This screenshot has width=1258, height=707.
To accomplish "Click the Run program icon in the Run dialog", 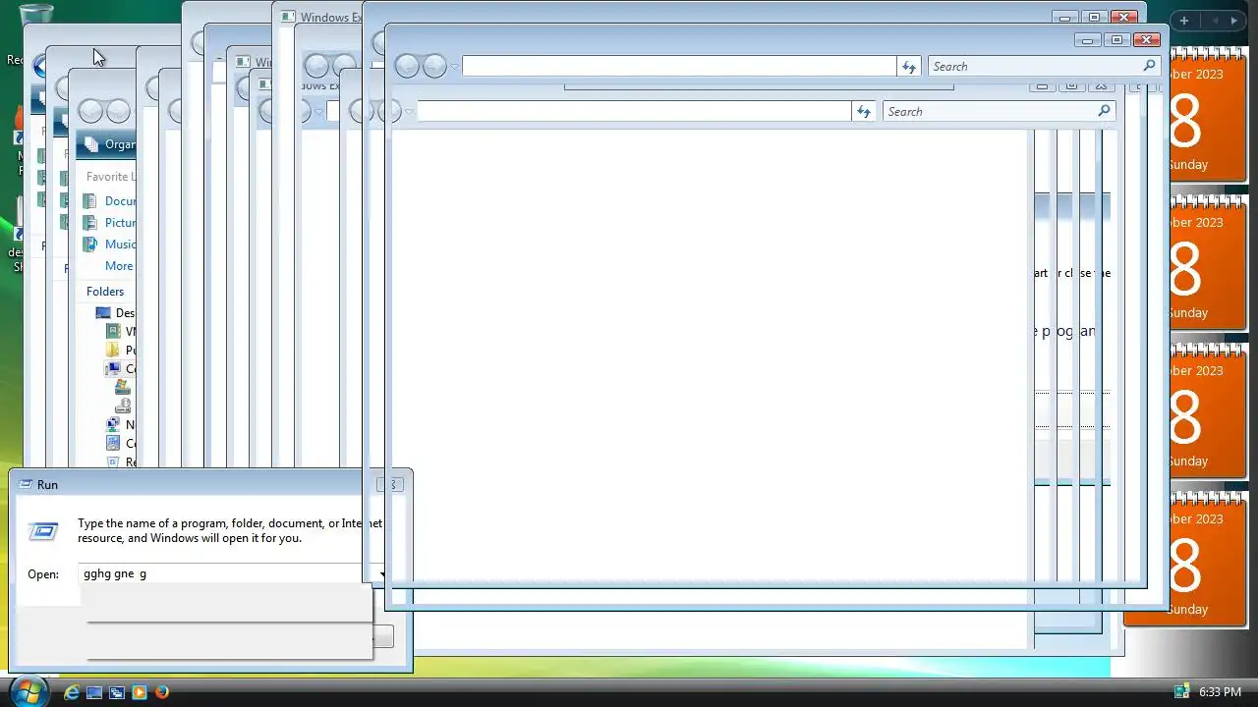I will coord(43,531).
